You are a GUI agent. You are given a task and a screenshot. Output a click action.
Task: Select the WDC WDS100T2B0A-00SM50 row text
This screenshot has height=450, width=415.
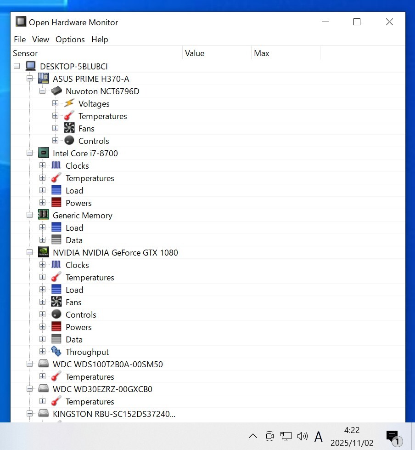pos(108,365)
